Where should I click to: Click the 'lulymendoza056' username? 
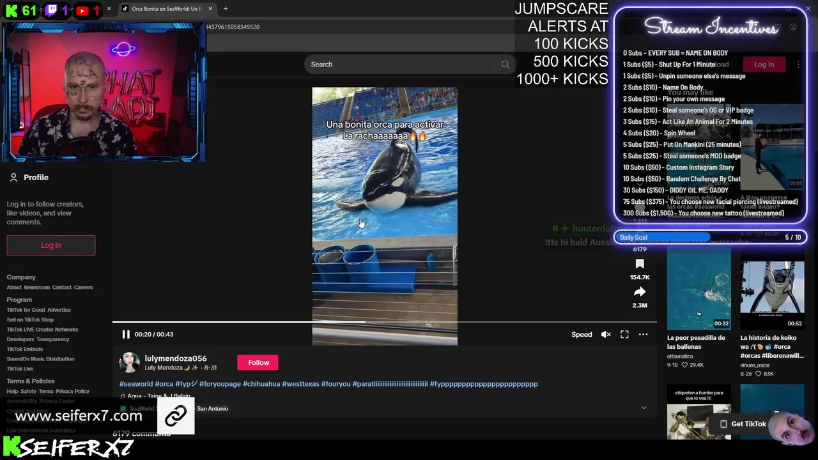click(x=176, y=358)
